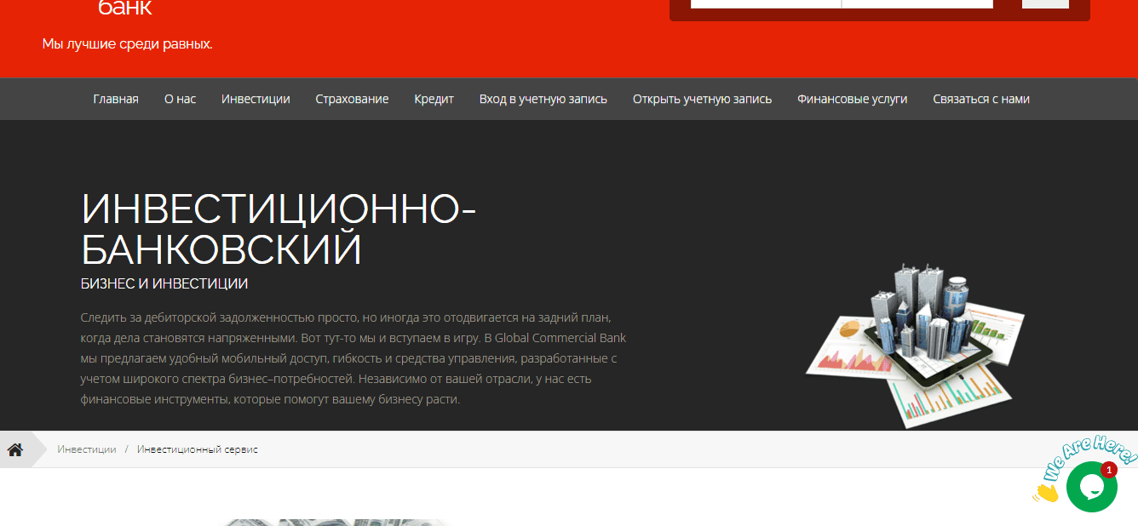This screenshot has height=526, width=1138.
Task: Click the left white input field in header
Action: point(765,3)
